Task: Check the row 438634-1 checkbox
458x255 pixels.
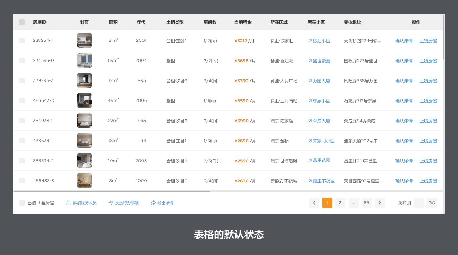Action: (22, 141)
